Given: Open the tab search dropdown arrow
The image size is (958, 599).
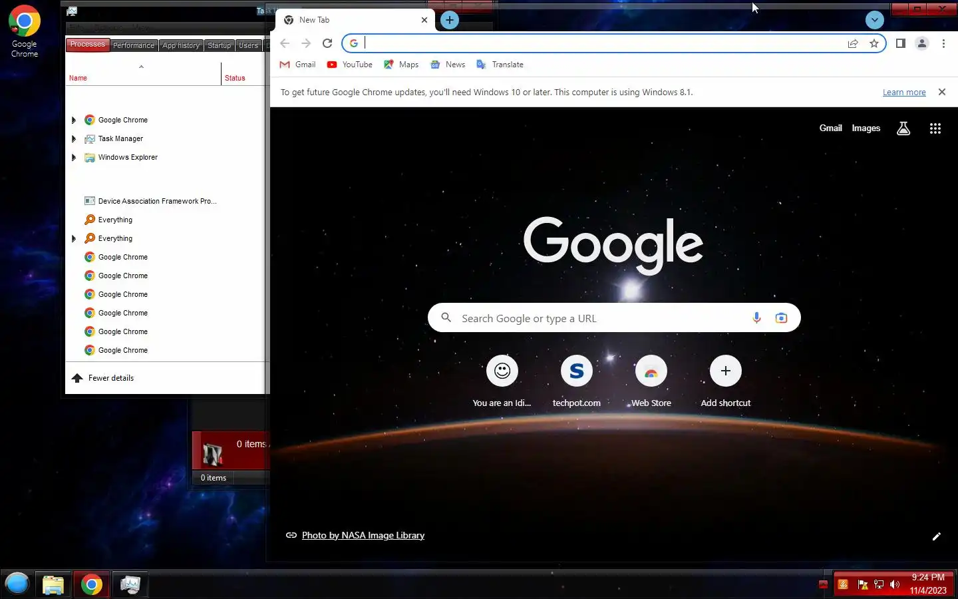Looking at the screenshot, I should 875,20.
